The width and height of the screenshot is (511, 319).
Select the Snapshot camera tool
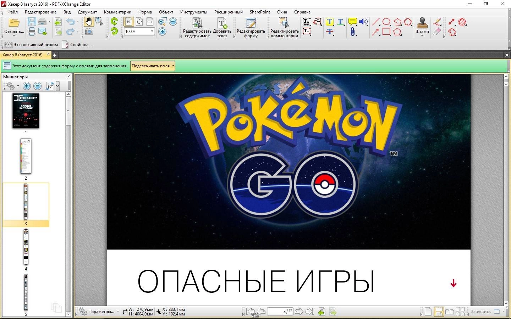point(89,32)
